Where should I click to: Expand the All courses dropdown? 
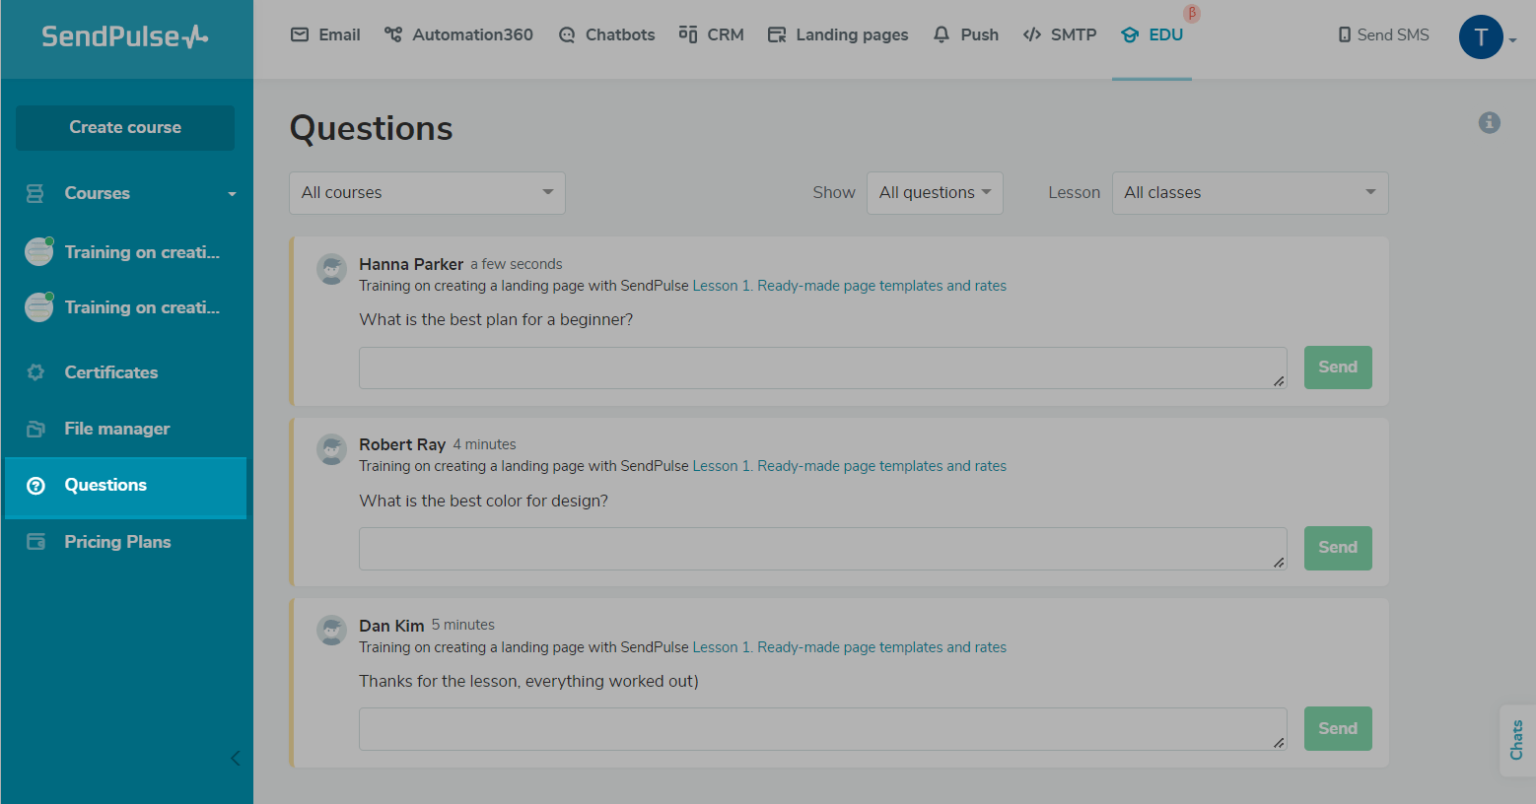pos(427,193)
